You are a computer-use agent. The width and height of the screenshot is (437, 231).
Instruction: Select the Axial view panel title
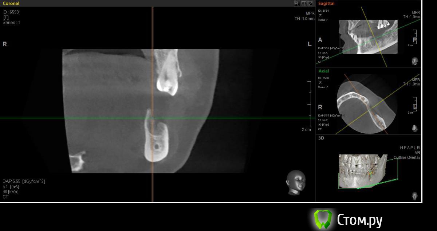[323, 71]
